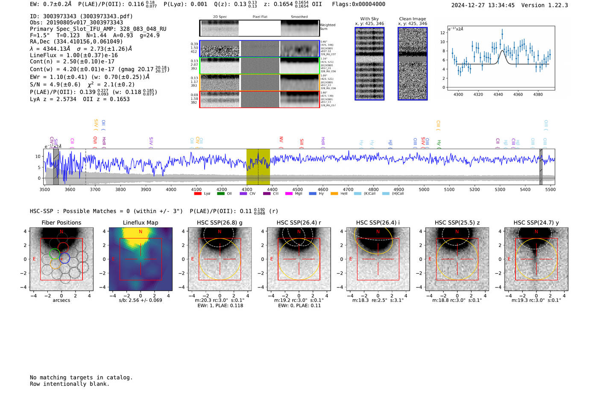Click the gray masked band near 5460 Å
Image resolution: width=598 pixels, height=407 pixels.
[x=541, y=167]
